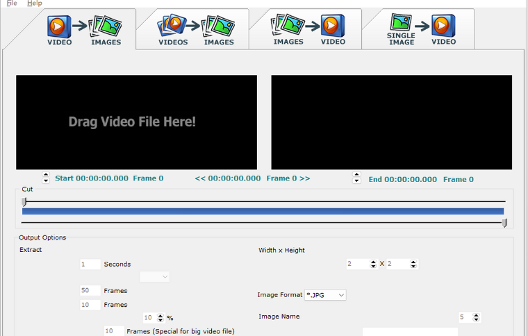Click the Start Frame 0 label
The width and height of the screenshot is (528, 336).
(148, 178)
